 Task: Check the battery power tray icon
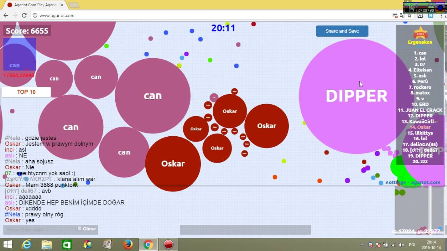coord(386,245)
